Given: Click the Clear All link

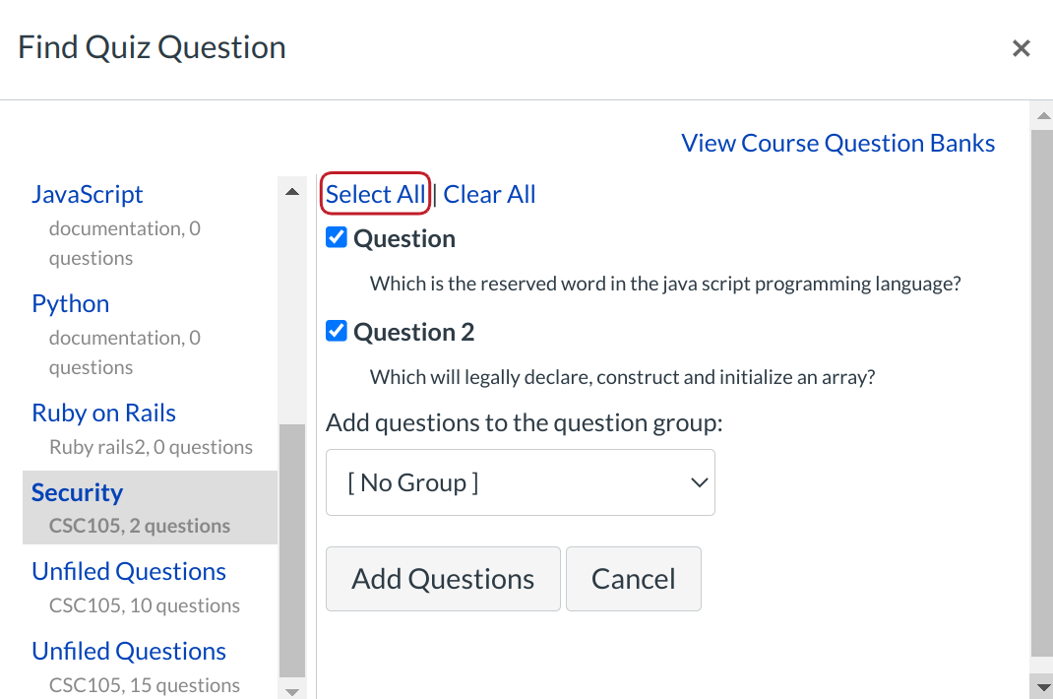Looking at the screenshot, I should point(489,194).
